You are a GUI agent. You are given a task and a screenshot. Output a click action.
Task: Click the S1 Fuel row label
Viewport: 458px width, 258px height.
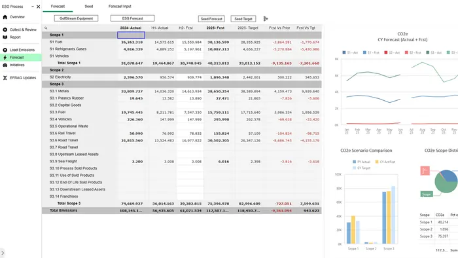pos(56,42)
